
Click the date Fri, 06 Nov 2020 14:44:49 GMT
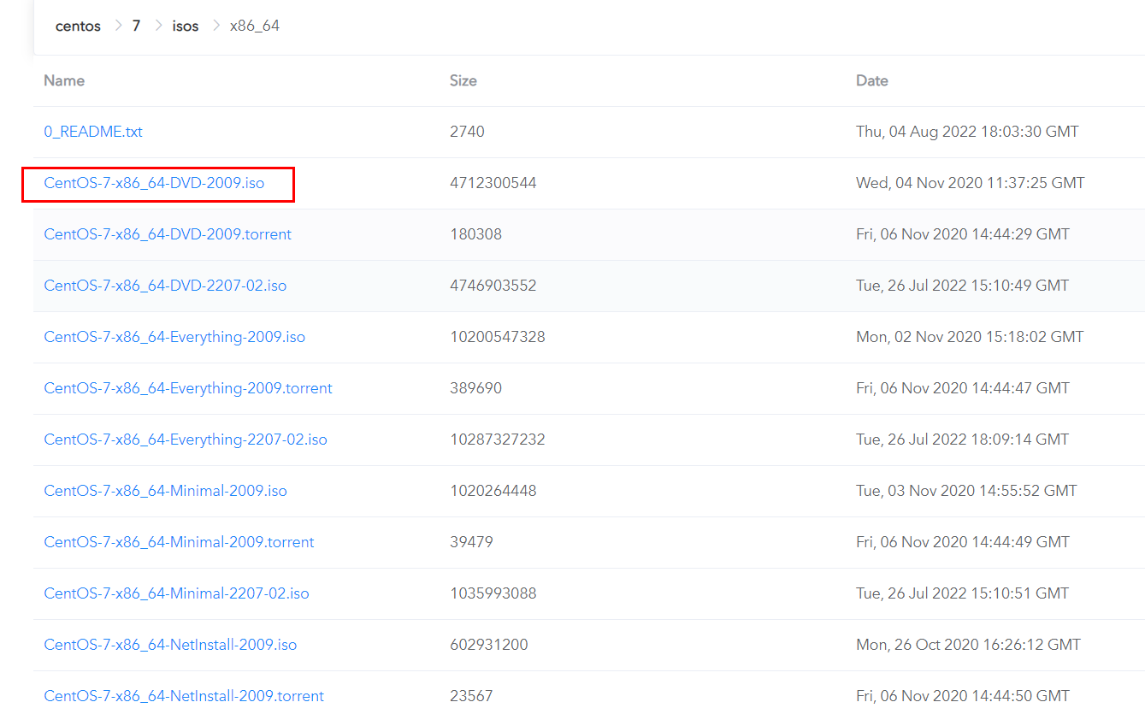(963, 542)
